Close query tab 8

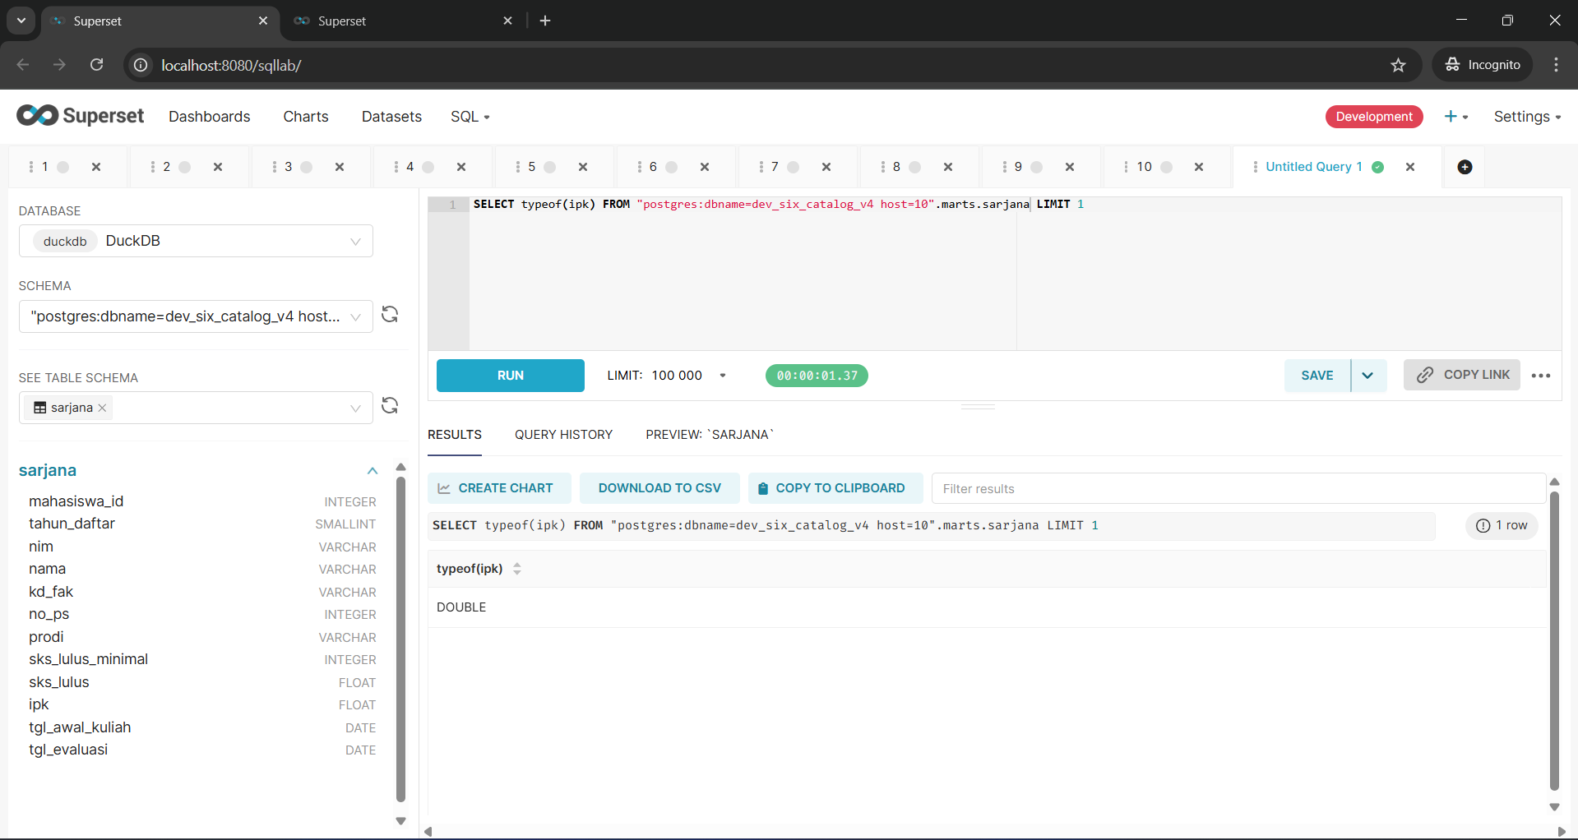point(948,167)
